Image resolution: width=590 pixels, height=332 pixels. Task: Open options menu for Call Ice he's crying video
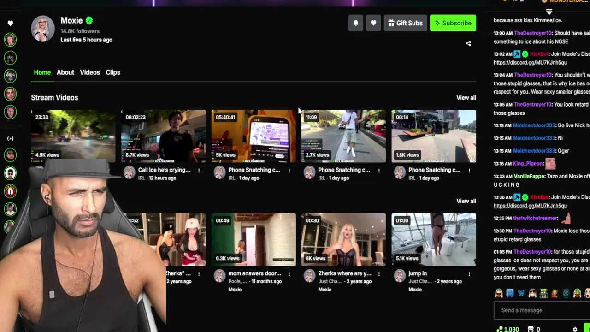click(x=199, y=171)
